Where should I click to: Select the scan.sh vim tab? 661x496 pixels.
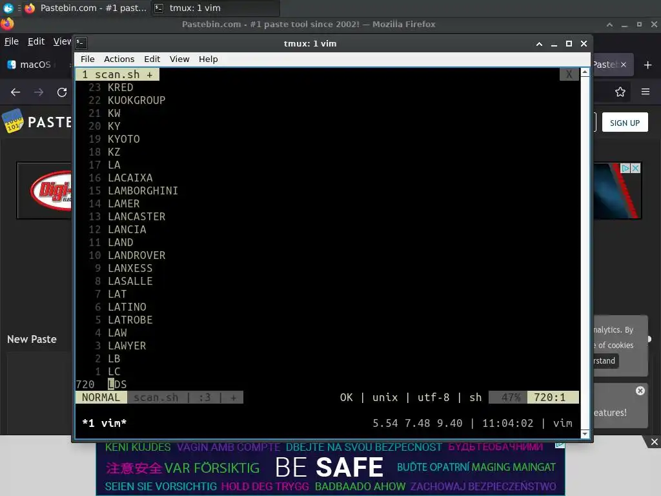[117, 75]
